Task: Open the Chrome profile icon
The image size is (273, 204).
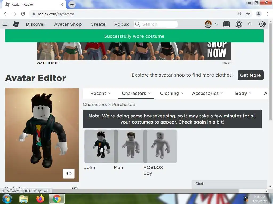Action: tap(259, 14)
